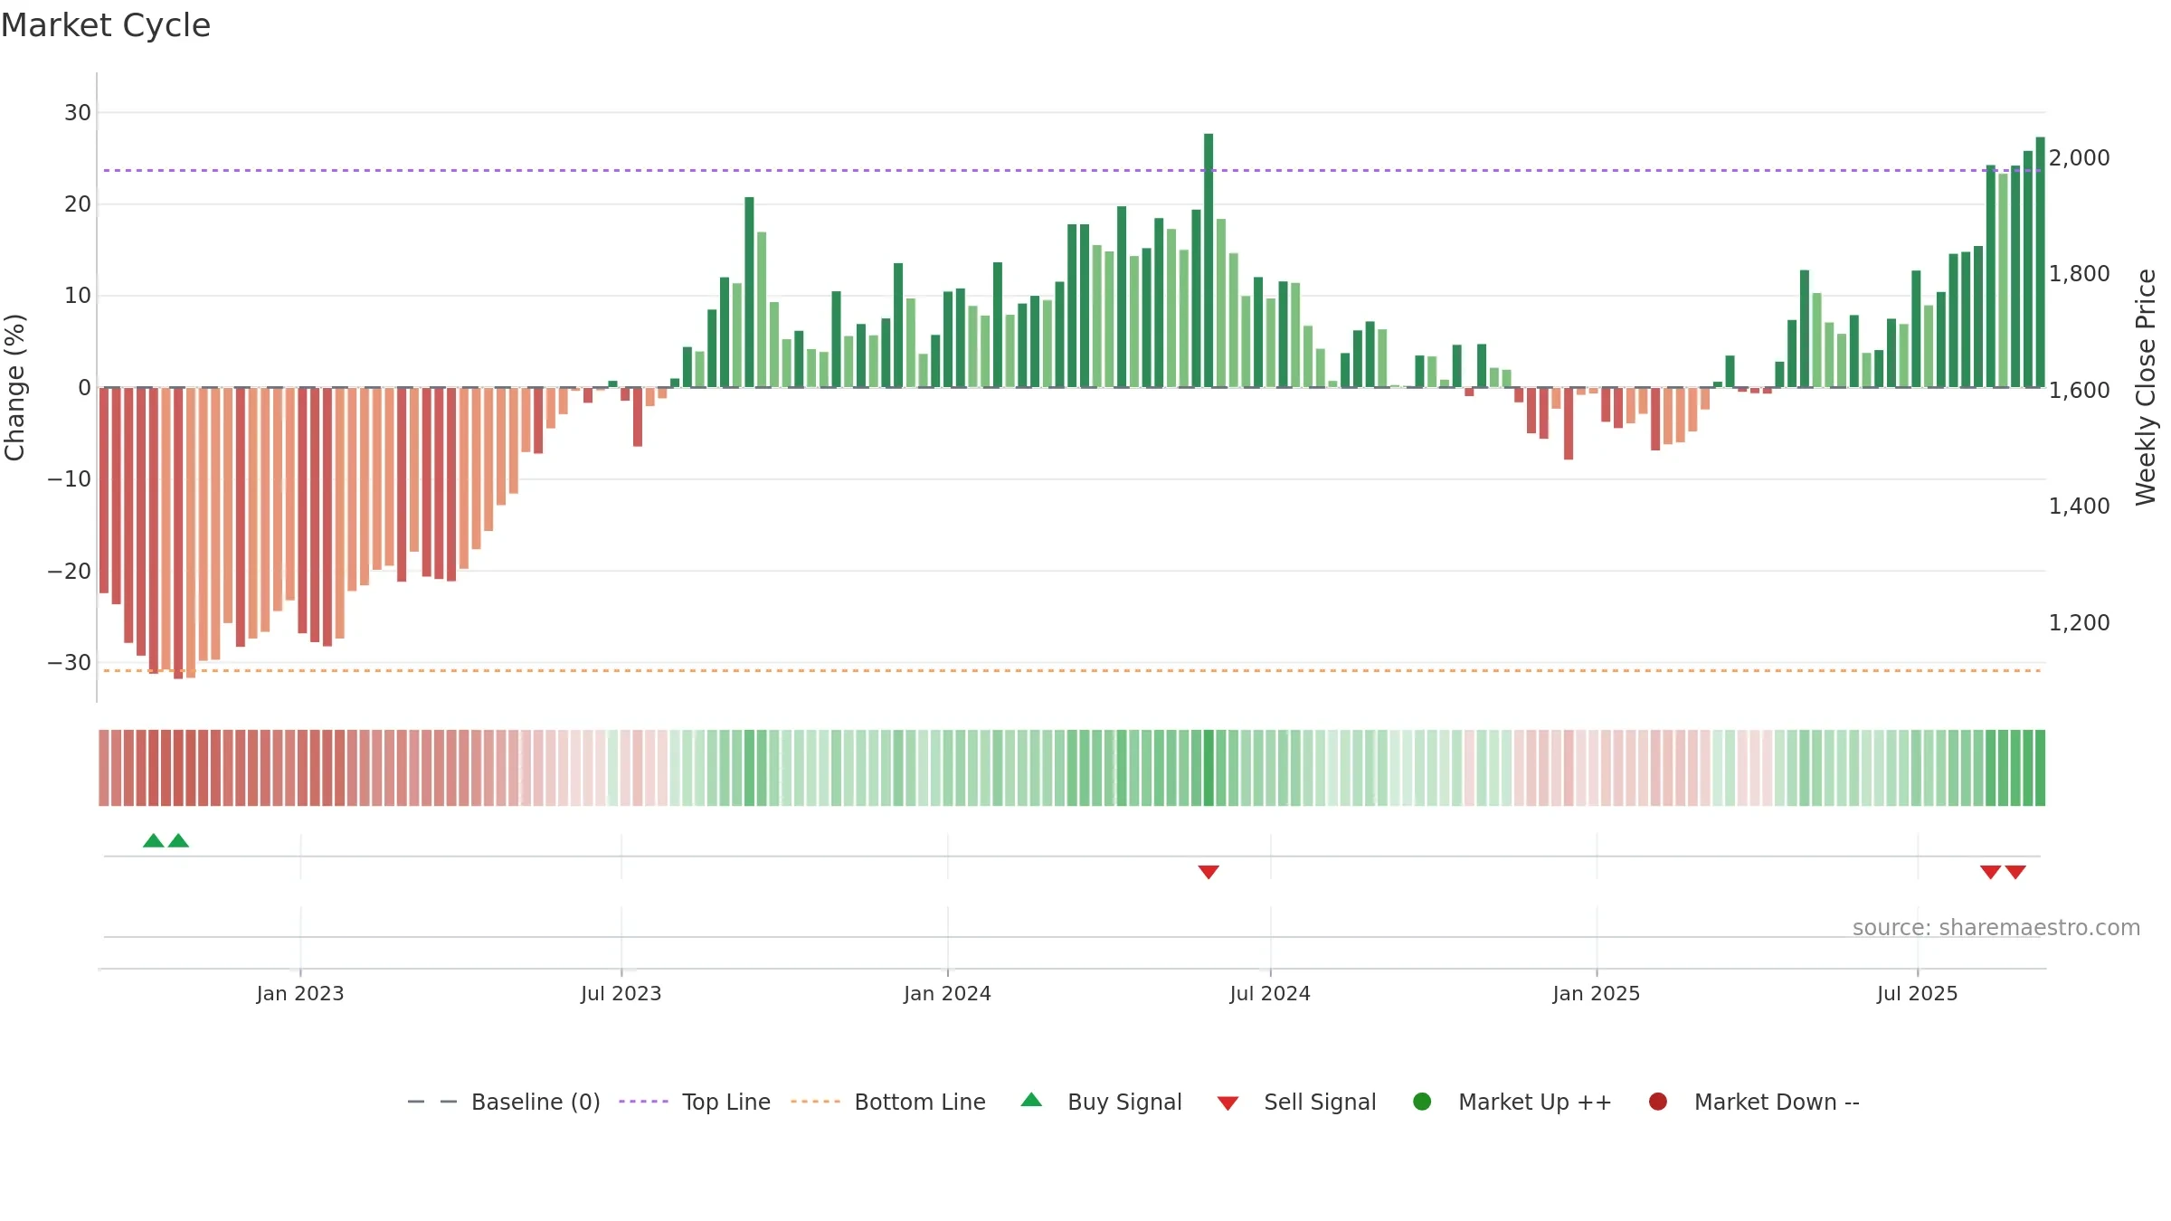The width and height of the screenshot is (2171, 1221).
Task: Click the first green buy signal marker
Action: 154,840
